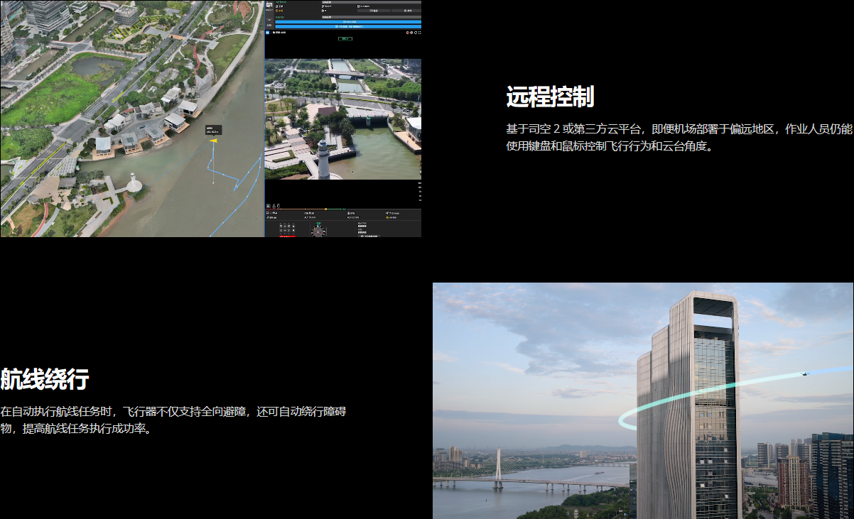The height and width of the screenshot is (519, 854).
Task: Click the settings icon beside the red record button
Action: tap(411, 32)
